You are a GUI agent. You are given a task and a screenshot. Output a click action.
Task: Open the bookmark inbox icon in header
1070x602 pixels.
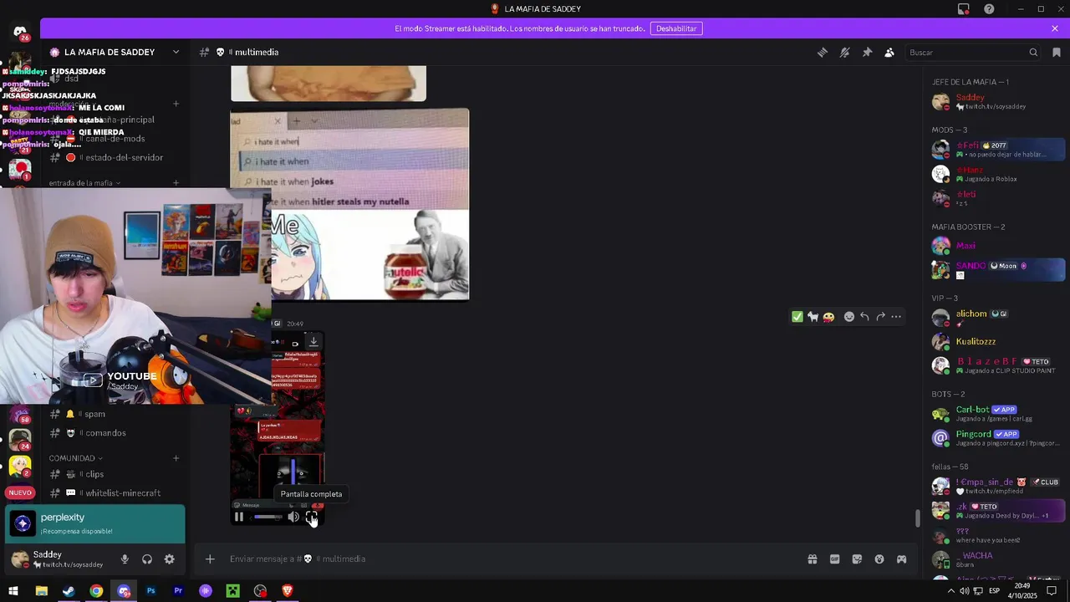pos(1057,52)
